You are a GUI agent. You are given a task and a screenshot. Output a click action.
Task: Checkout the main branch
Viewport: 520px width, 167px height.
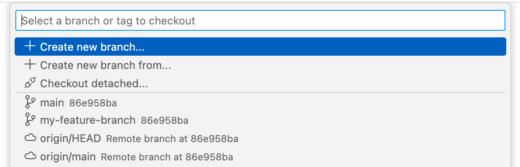click(52, 102)
